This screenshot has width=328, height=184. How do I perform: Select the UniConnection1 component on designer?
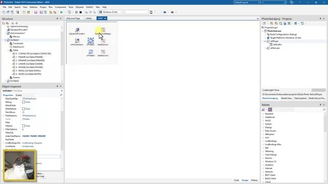(x=77, y=42)
